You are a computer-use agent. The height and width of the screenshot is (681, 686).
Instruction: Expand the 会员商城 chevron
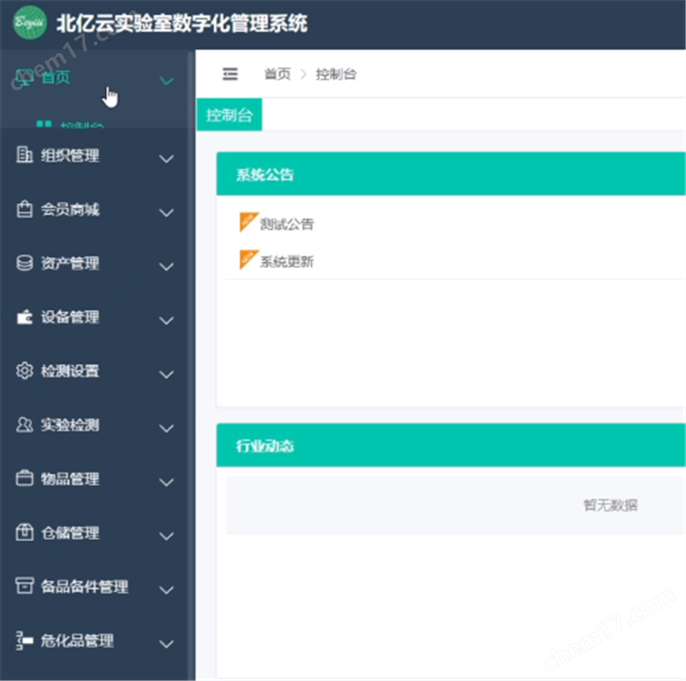coord(167,213)
